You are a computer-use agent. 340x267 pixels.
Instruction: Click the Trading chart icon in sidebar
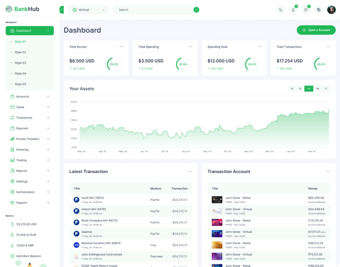point(11,160)
